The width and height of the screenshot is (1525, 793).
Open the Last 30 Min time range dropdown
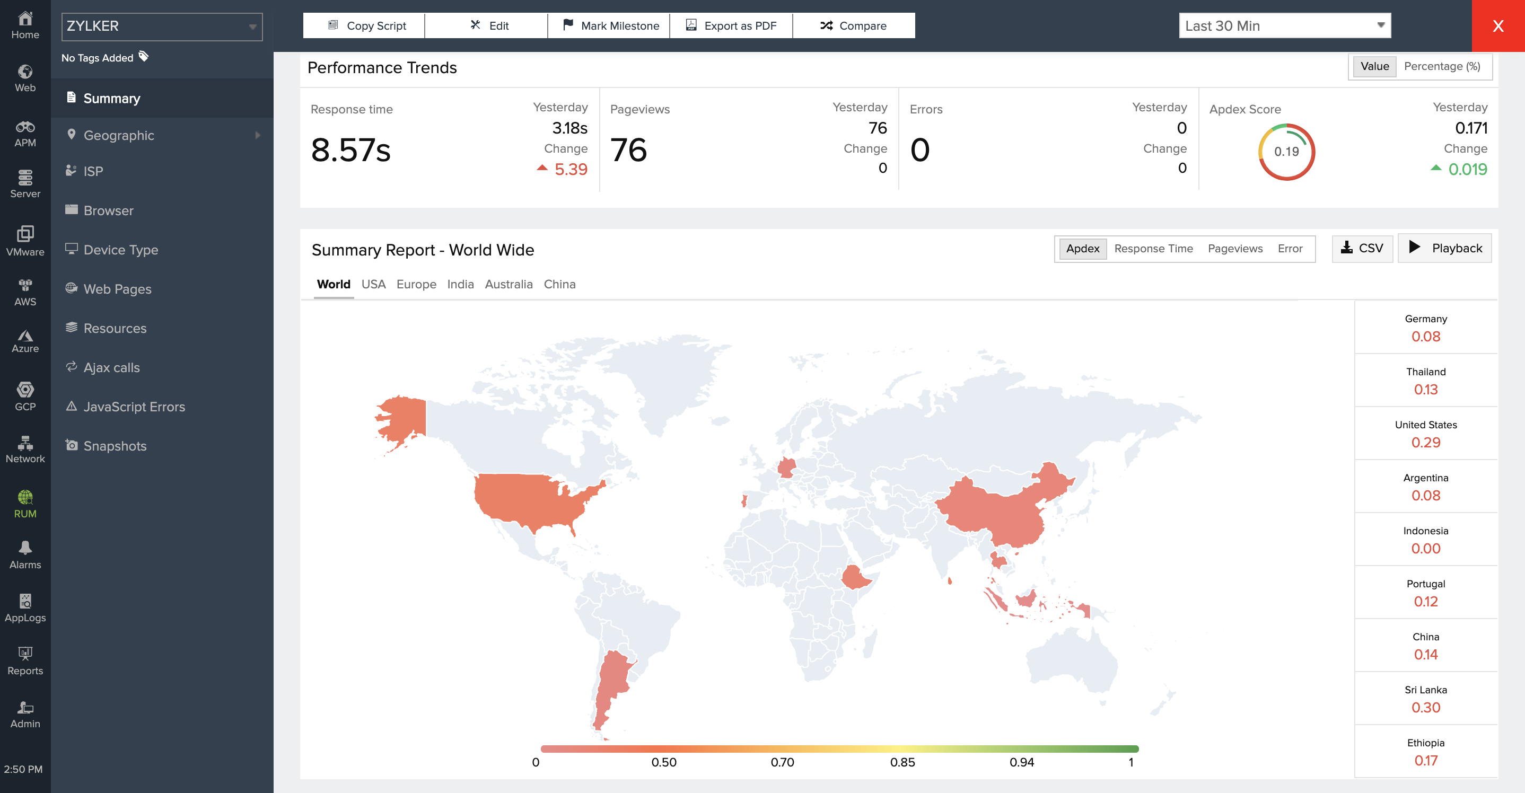coord(1284,25)
